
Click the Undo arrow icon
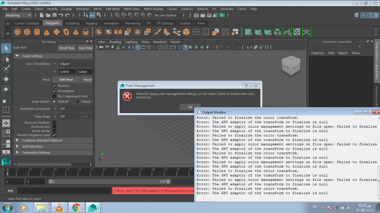[61, 15]
